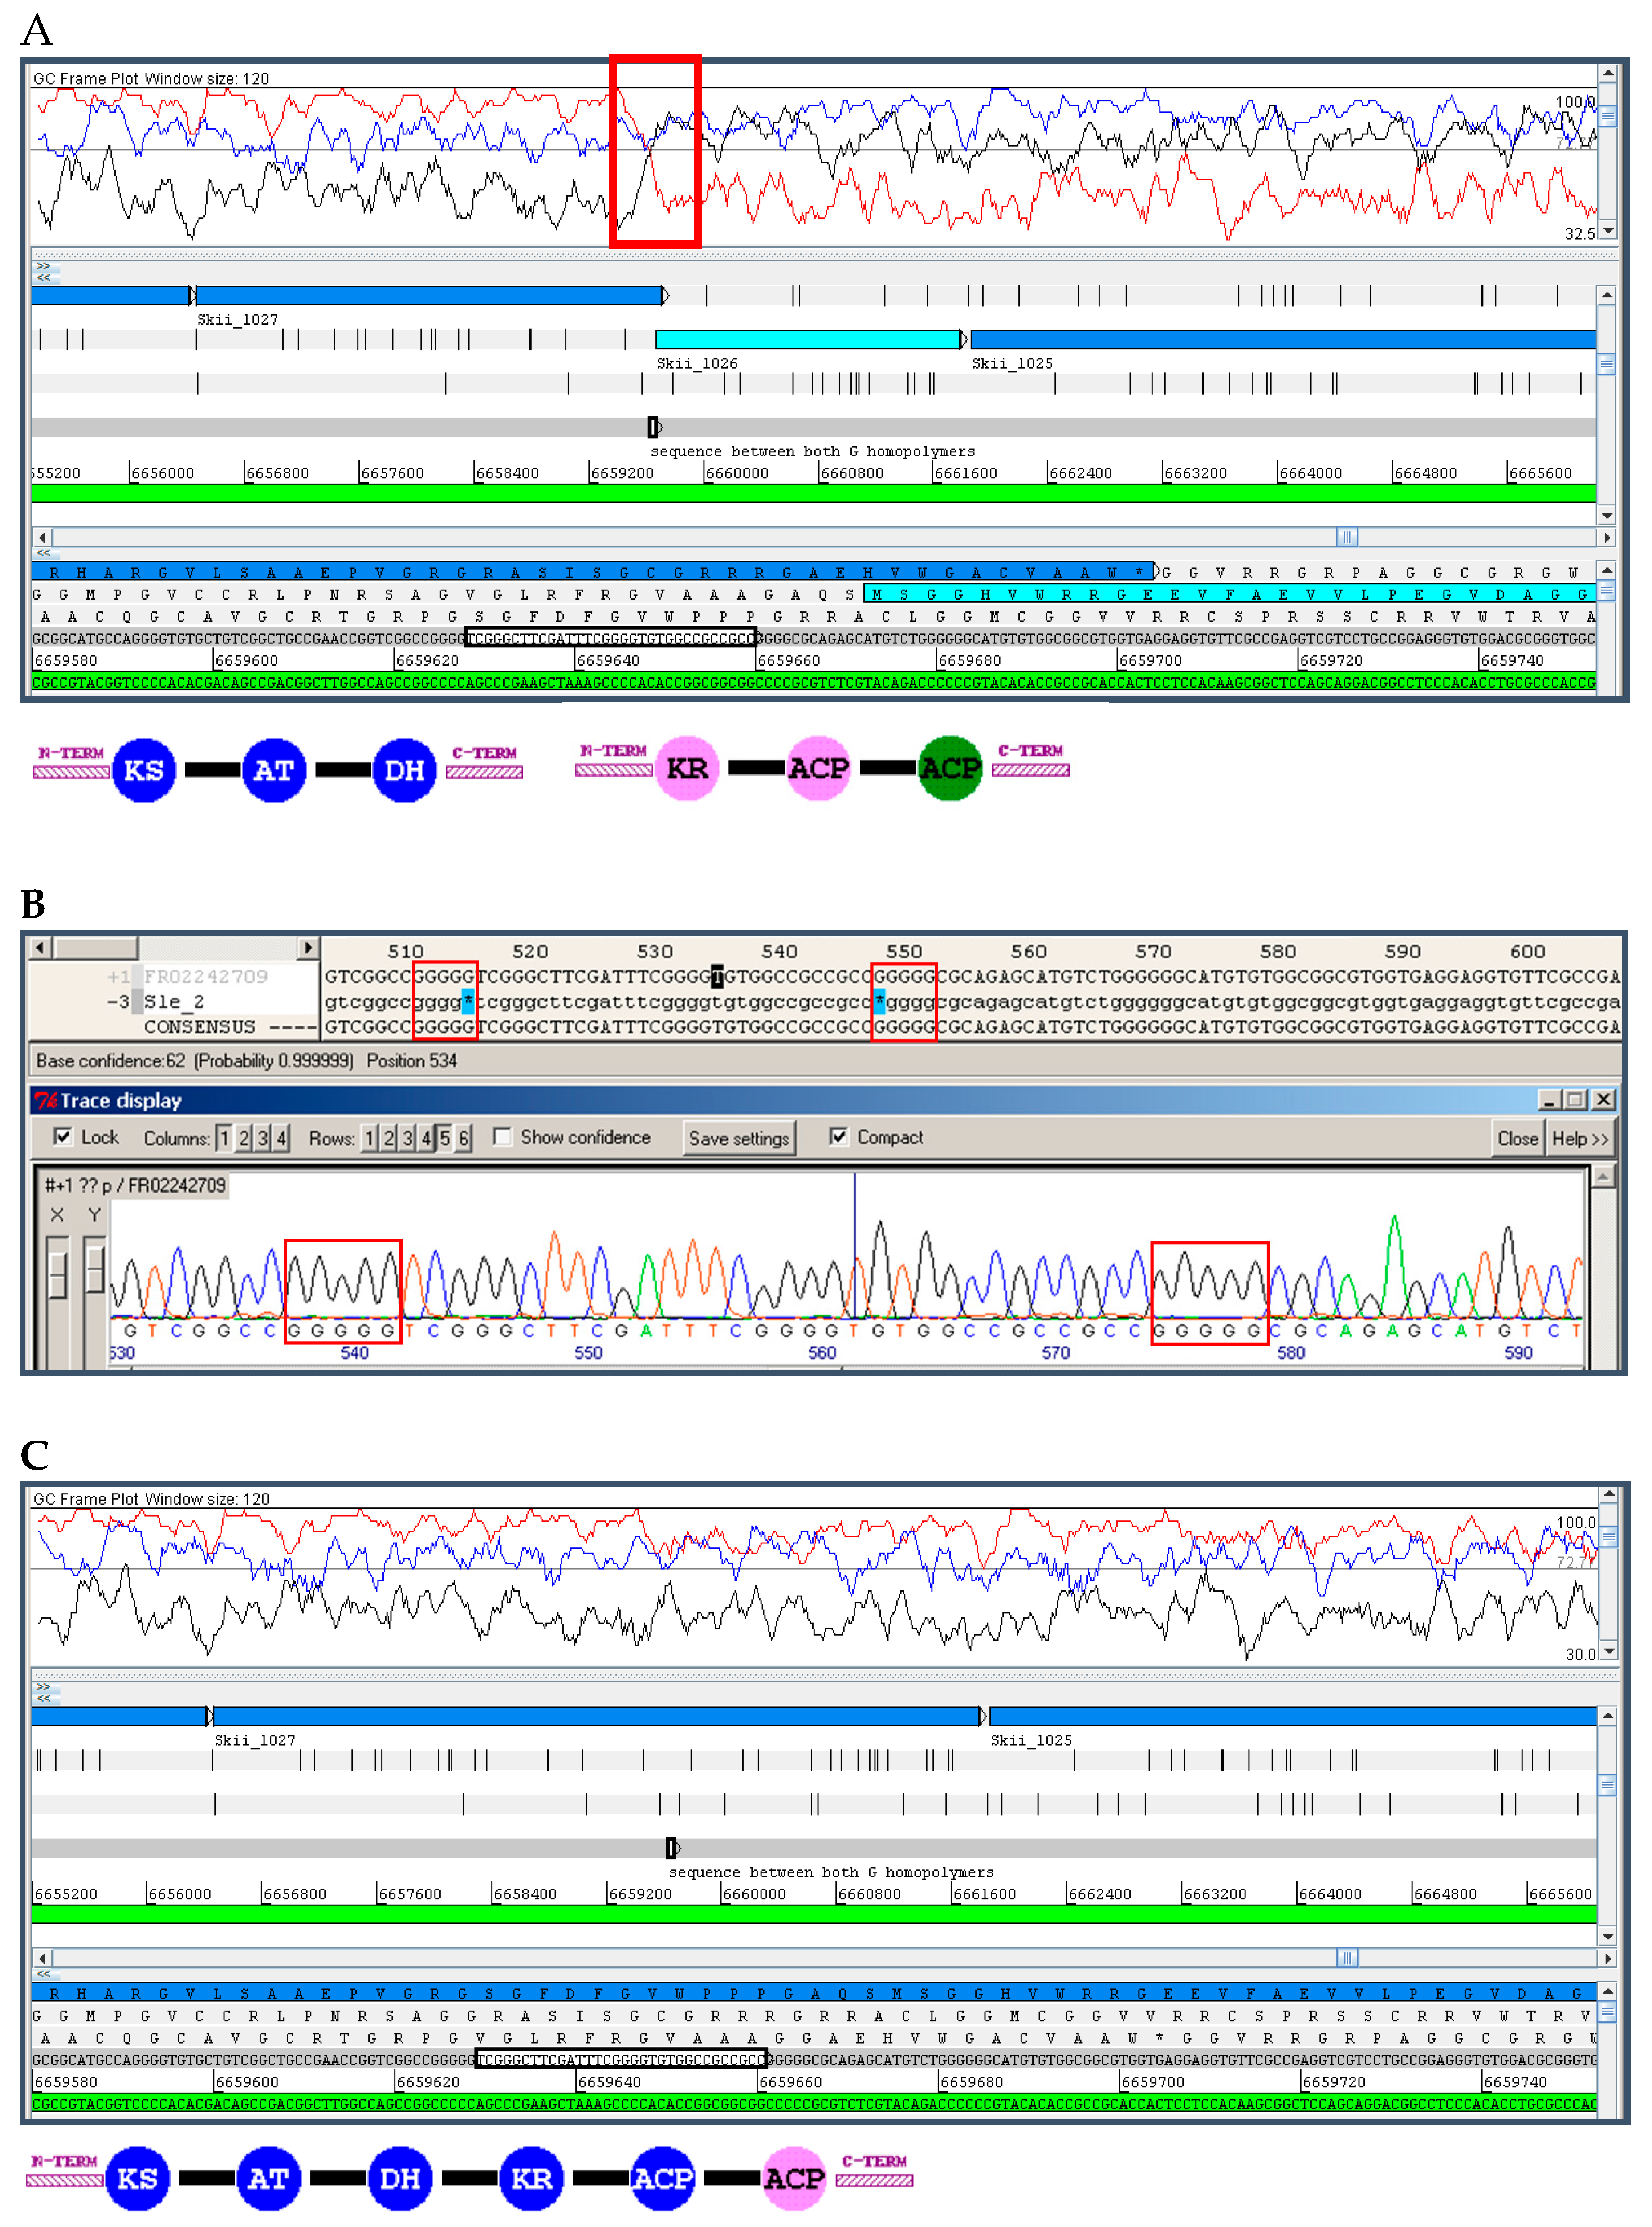Uncheck the Lock checkbox in Trace display
This screenshot has height=2227, width=1652.
click(x=63, y=1137)
